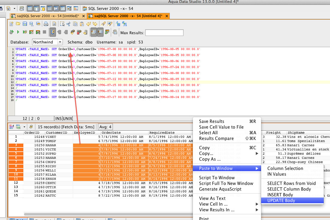Click the UNIX line-ending indicator
Viewport: 330px width, 220px height.
(67, 118)
